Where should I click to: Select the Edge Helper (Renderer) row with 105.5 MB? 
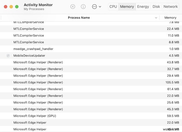click(91, 82)
